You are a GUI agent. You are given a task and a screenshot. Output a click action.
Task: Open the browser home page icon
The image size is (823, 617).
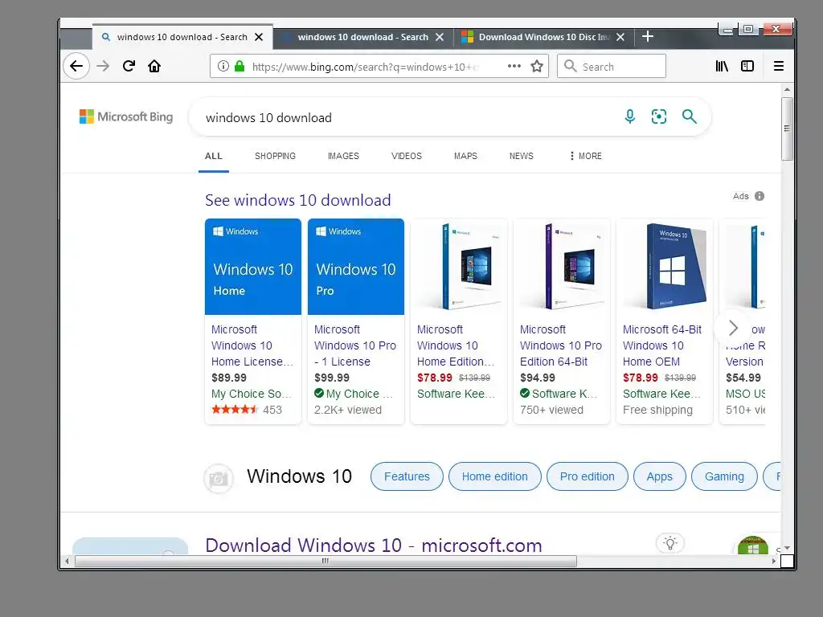[x=154, y=66]
